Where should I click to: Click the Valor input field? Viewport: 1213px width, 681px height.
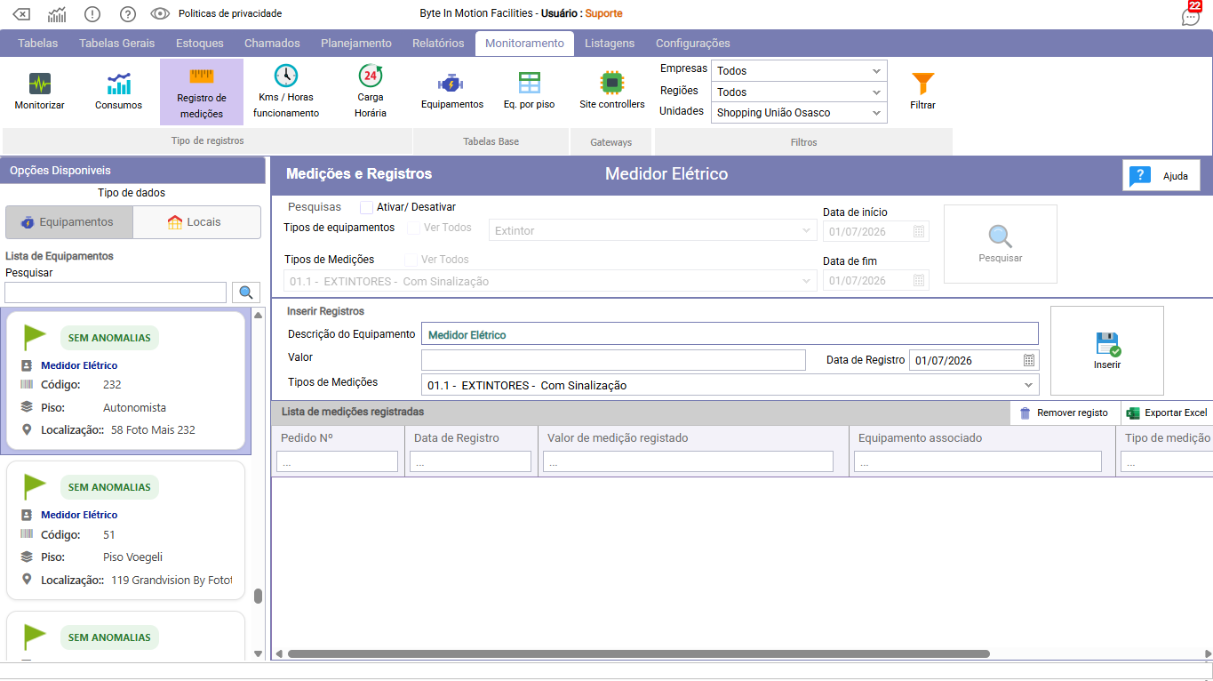[613, 359]
